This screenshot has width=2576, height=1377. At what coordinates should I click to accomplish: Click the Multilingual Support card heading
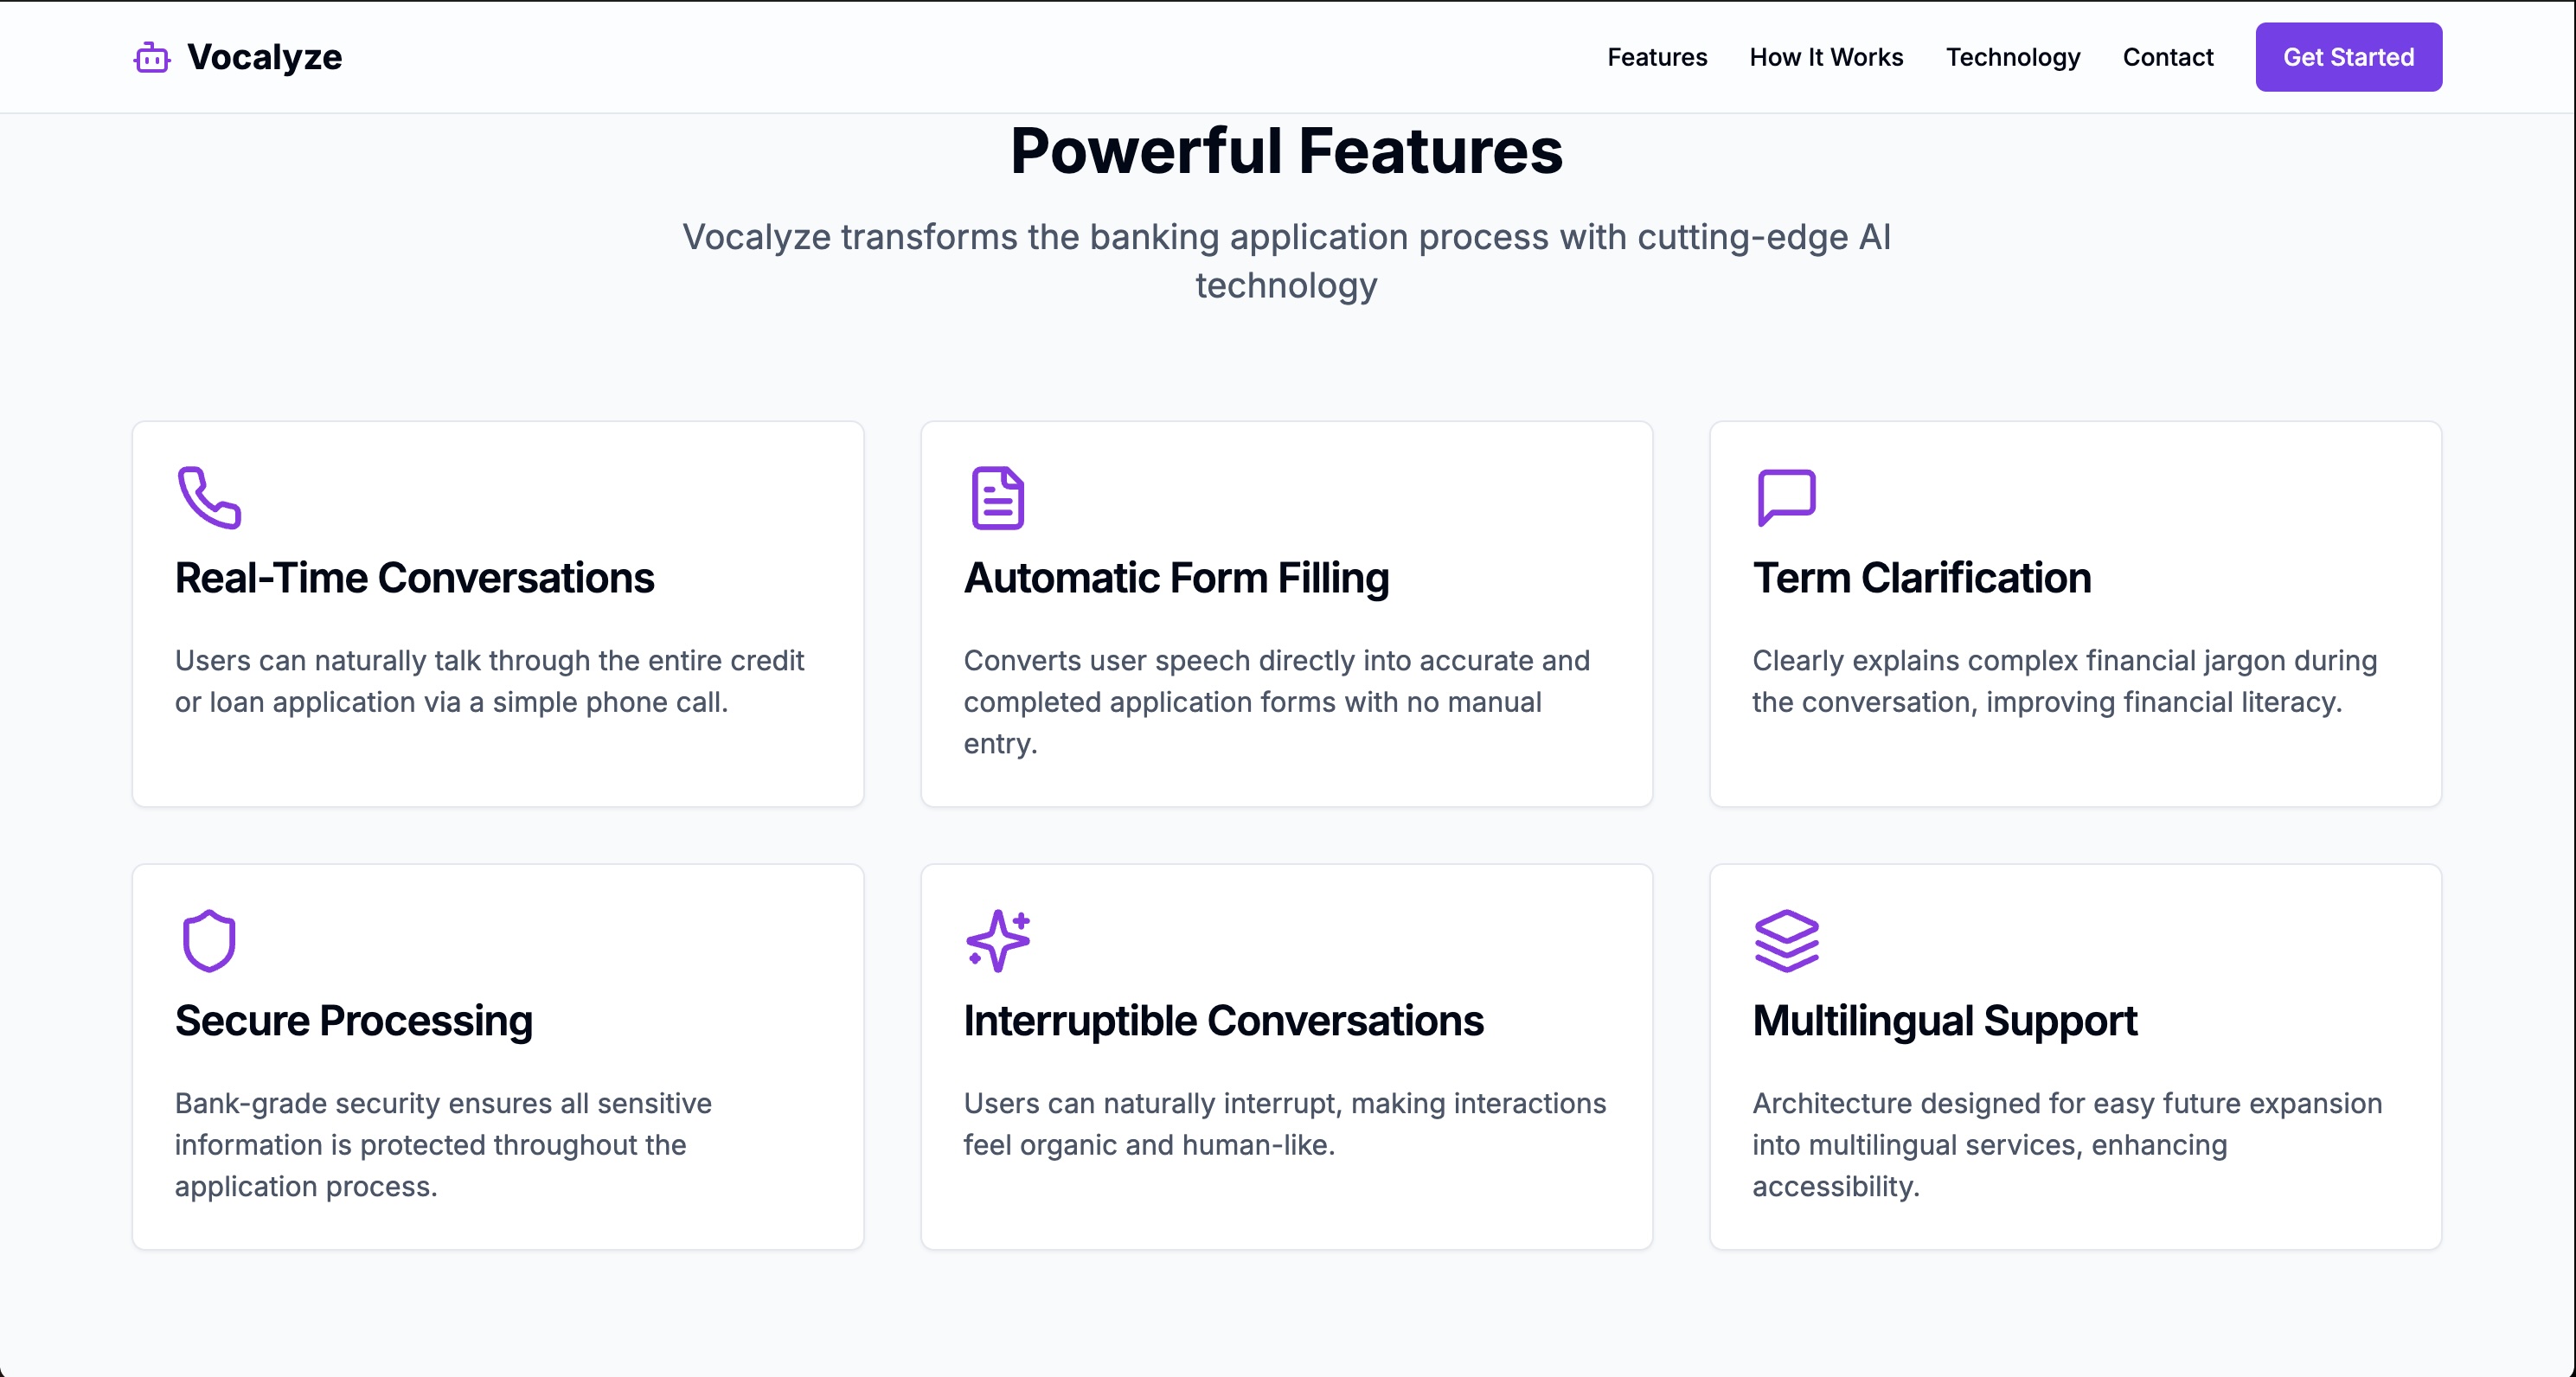1944,1021
